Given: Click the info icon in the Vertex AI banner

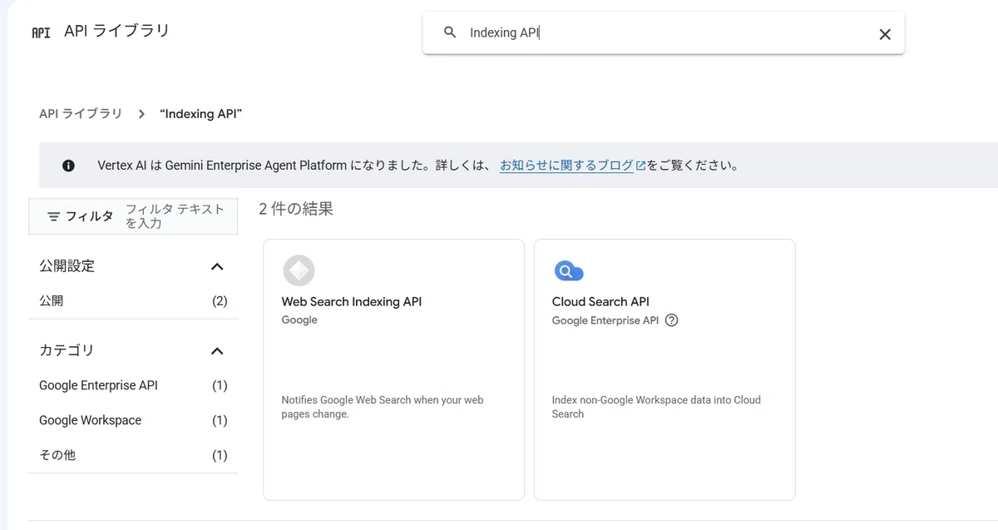Looking at the screenshot, I should coord(69,166).
